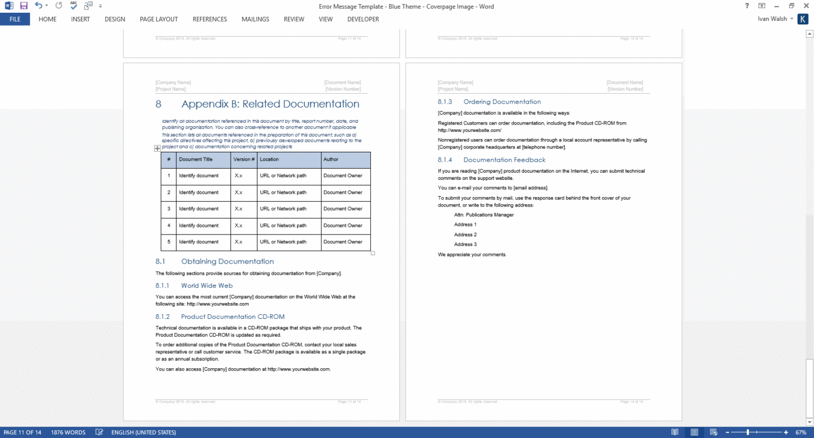Open Ribbon Display Options
Viewport: 814px width, 438px height.
(762, 6)
